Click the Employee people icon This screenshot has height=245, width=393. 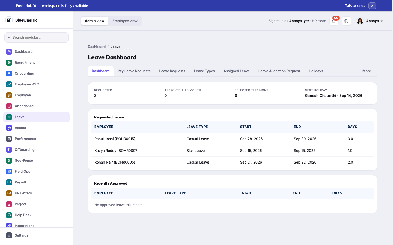click(x=9, y=95)
